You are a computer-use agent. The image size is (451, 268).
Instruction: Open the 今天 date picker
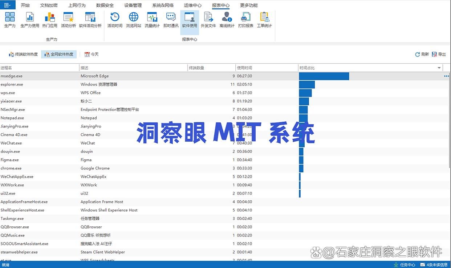[92, 54]
